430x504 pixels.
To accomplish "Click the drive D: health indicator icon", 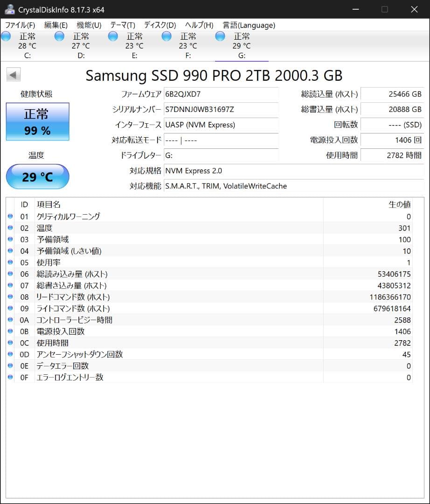I will pyautogui.click(x=59, y=36).
